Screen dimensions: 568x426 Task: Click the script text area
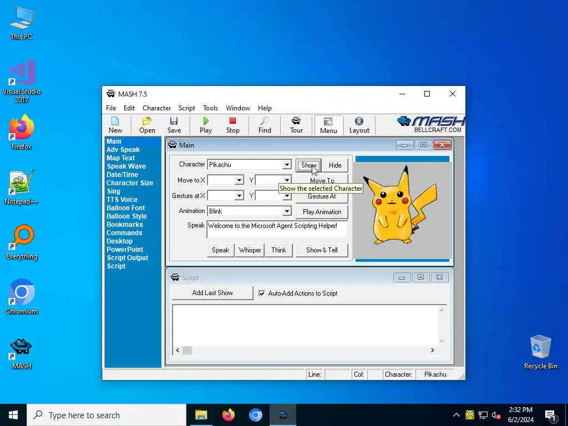[x=305, y=325]
